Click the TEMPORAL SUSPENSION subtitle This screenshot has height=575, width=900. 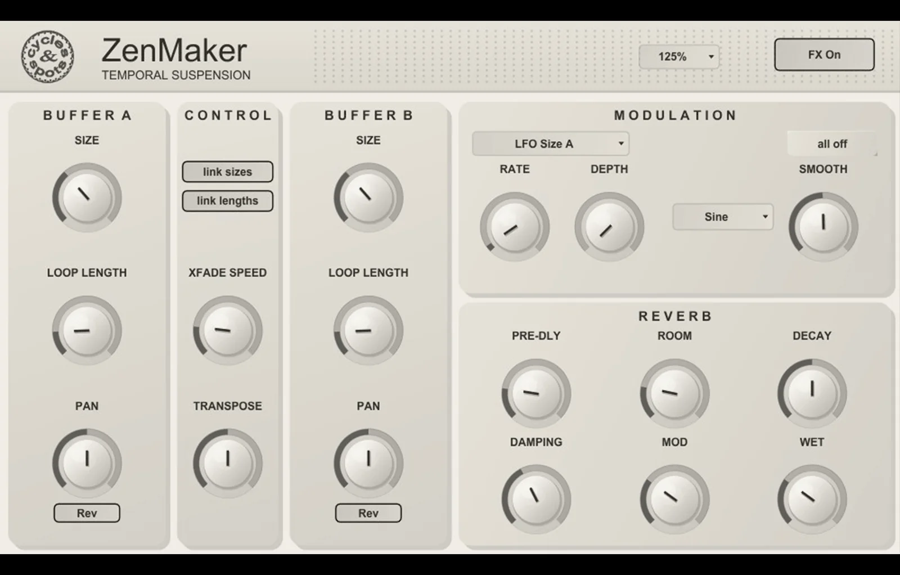tap(176, 75)
